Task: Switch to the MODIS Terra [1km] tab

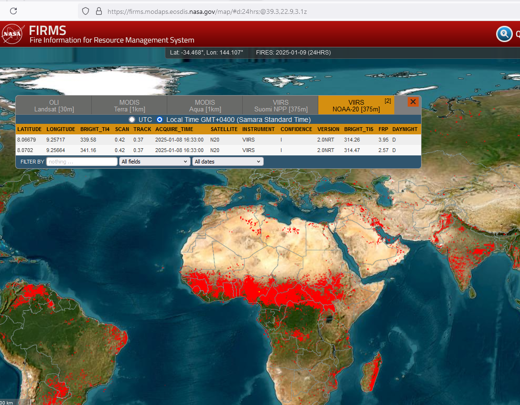Action: point(130,106)
